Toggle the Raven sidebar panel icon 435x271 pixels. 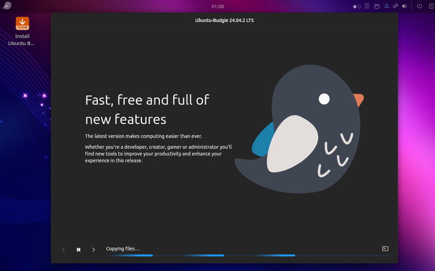431,6
